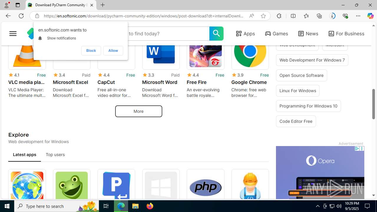377x212 pixels.
Task: Click the Linux For Windows tag
Action: [x=297, y=91]
